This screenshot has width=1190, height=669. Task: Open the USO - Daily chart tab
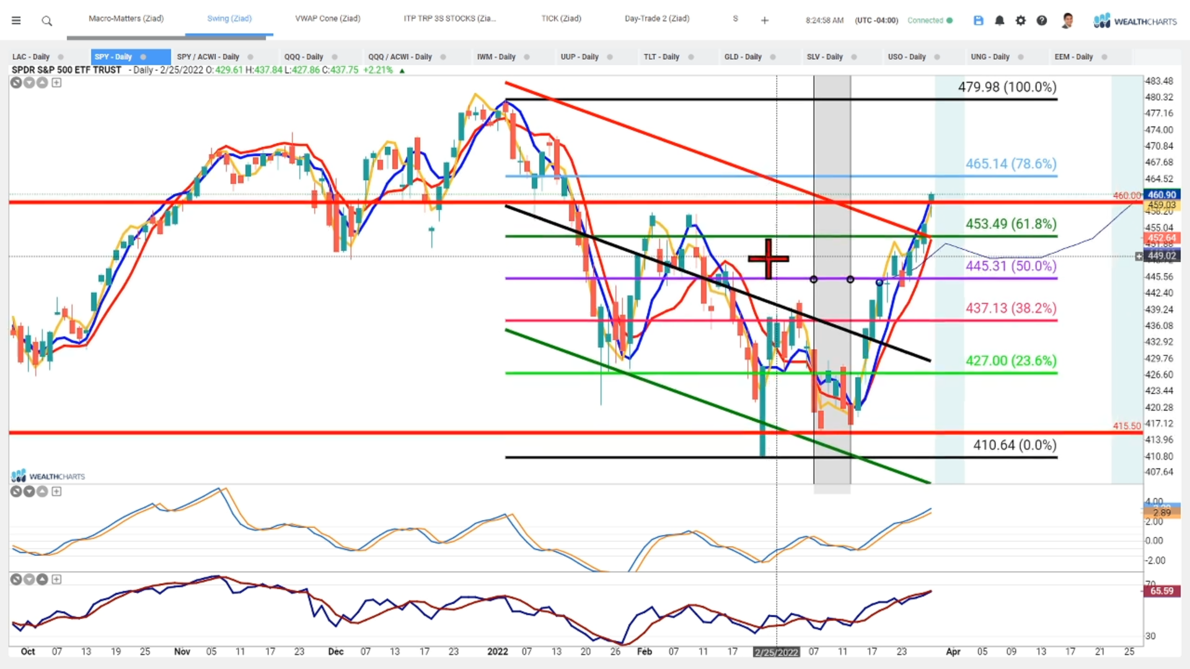click(x=907, y=56)
